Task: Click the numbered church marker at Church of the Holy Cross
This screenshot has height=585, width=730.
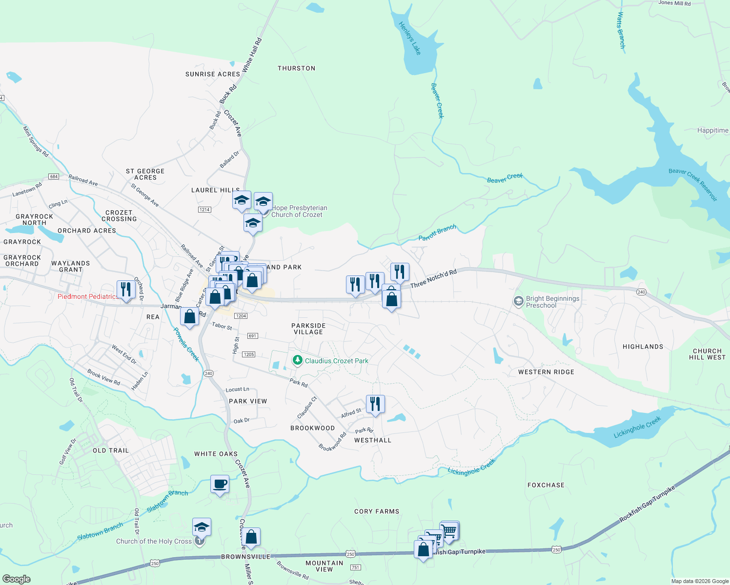Action: 200,541
